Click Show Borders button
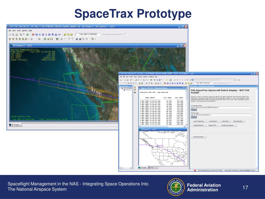The height and width of the screenshot is (199, 265). (x=238, y=121)
